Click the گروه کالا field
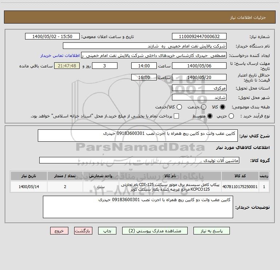The height and width of the screenshot is (270, 280). pyautogui.click(x=139, y=160)
